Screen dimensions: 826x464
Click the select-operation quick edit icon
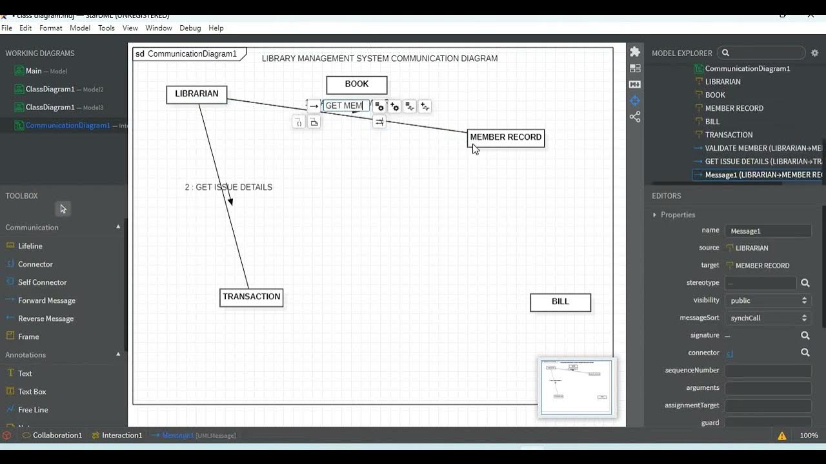[x=379, y=106]
